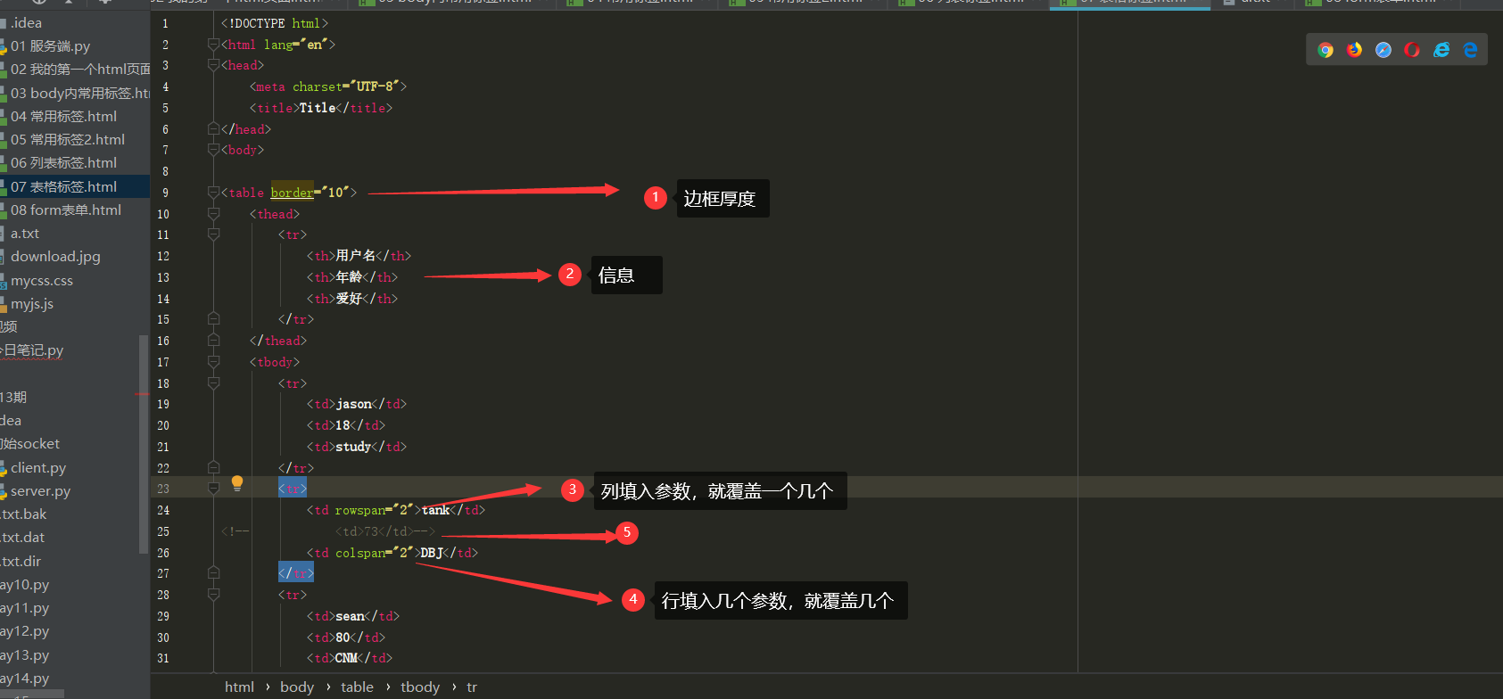
Task: Click line number 23 in the gutter
Action: coord(163,489)
